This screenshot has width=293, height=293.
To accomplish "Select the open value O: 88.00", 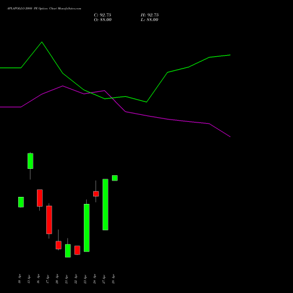I will [103, 20].
